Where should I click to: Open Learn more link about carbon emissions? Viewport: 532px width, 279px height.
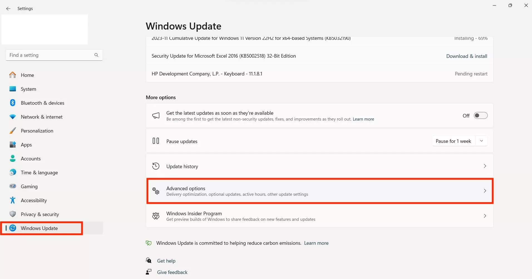tap(316, 243)
